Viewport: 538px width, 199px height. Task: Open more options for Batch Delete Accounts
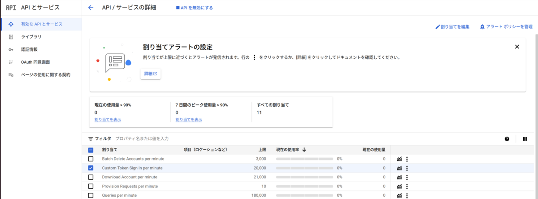point(407,159)
